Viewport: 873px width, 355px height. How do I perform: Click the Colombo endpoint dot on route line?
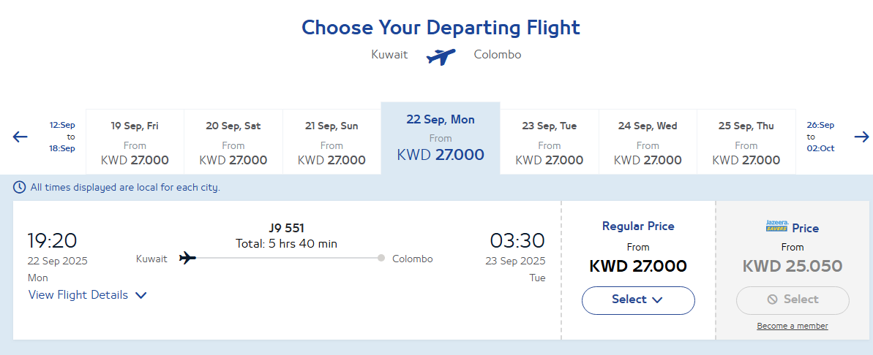click(381, 258)
